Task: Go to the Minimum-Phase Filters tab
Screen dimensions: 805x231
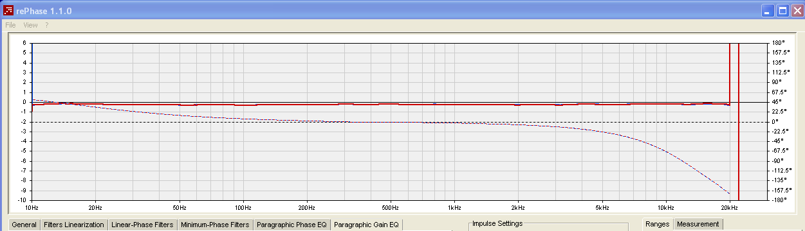Action: pyautogui.click(x=215, y=225)
